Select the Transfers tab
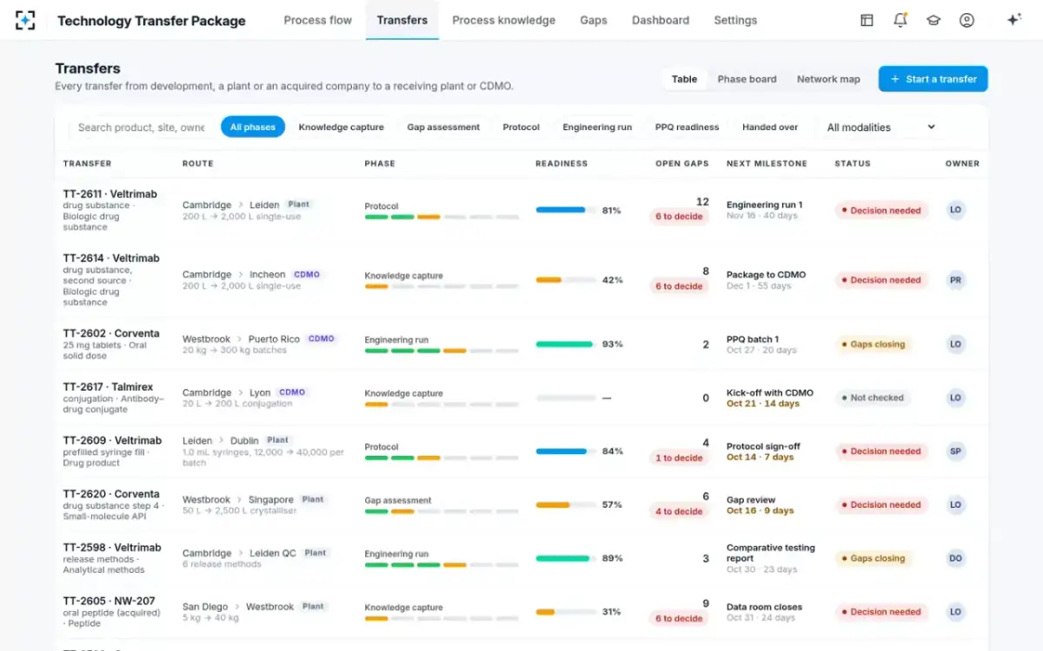1043x651 pixels. 402,20
